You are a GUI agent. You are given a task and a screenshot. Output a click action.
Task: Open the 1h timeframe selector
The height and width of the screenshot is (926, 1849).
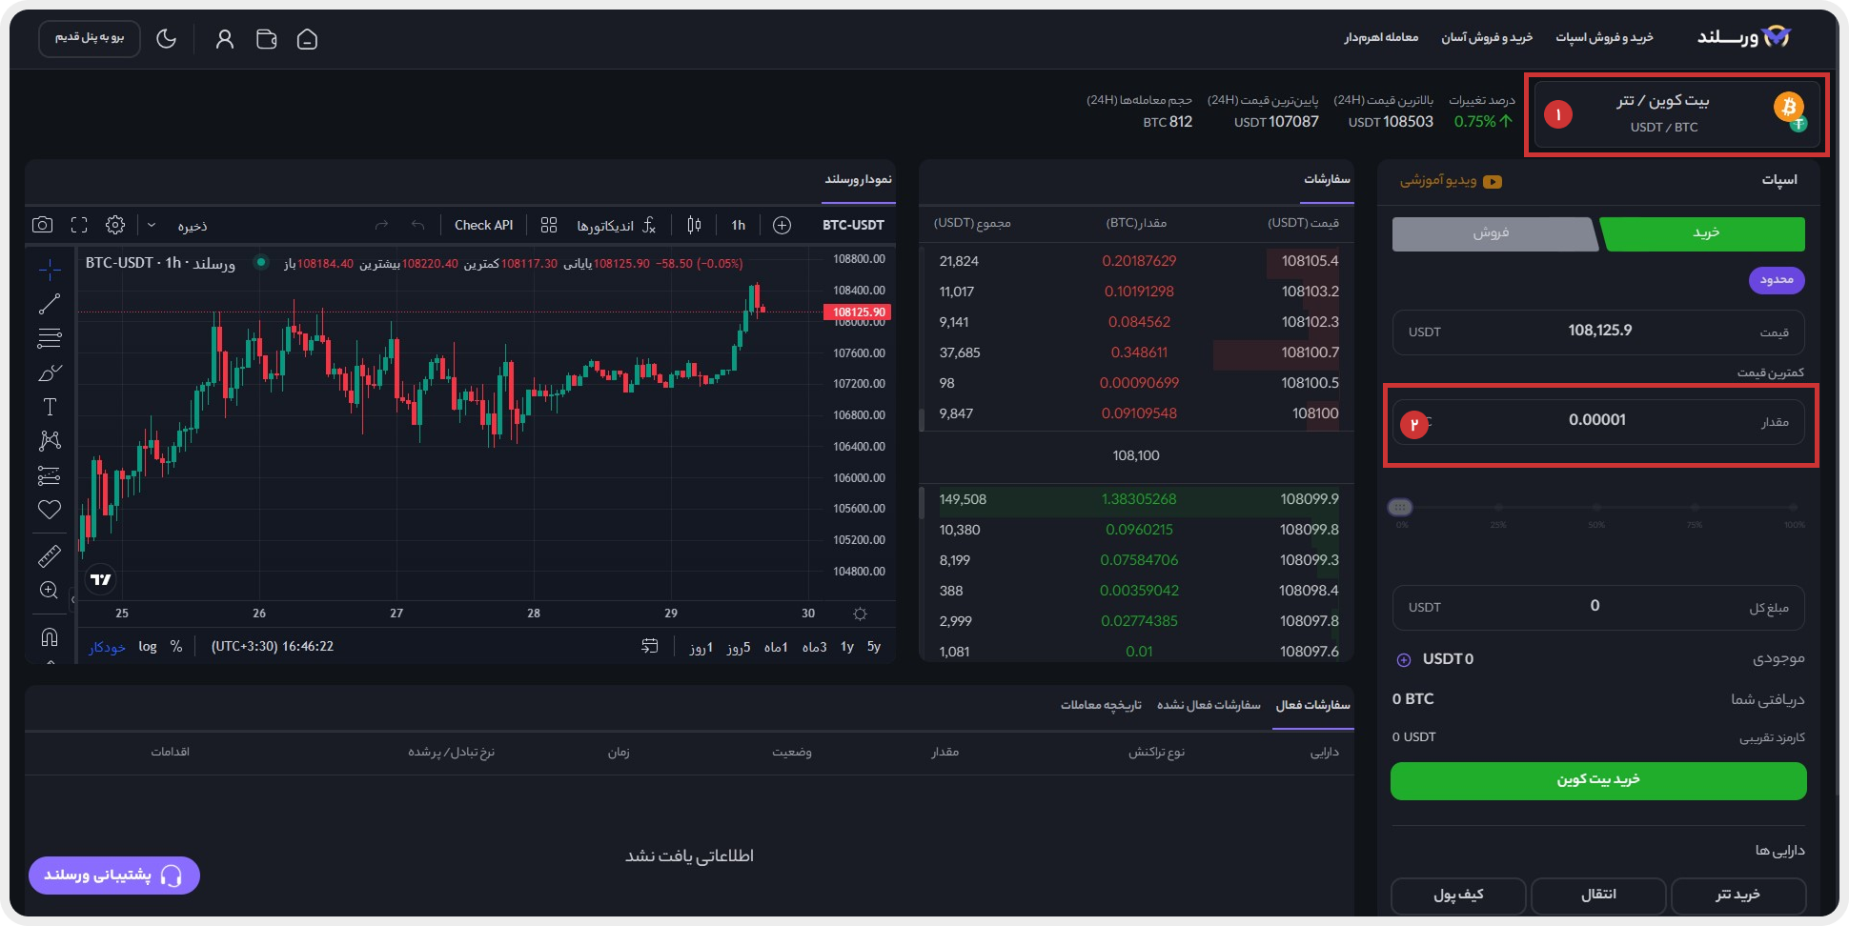pyautogui.click(x=738, y=225)
